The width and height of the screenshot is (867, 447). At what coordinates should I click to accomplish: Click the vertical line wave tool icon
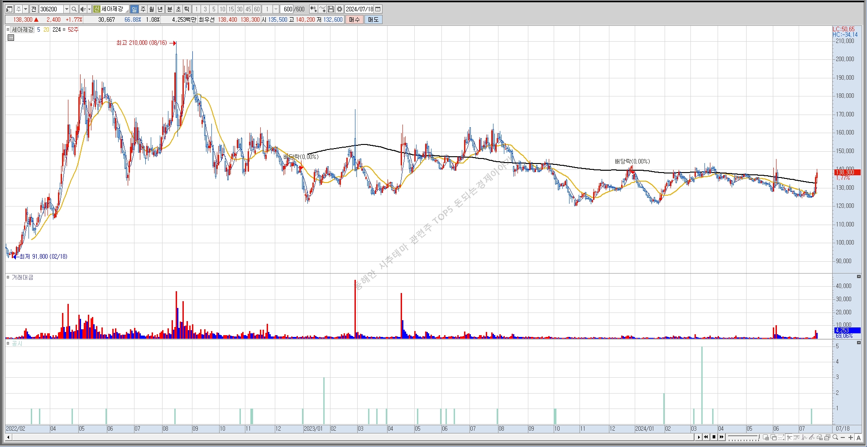pos(804,437)
